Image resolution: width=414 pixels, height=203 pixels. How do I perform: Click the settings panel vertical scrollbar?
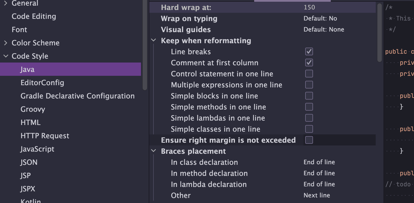380,32
